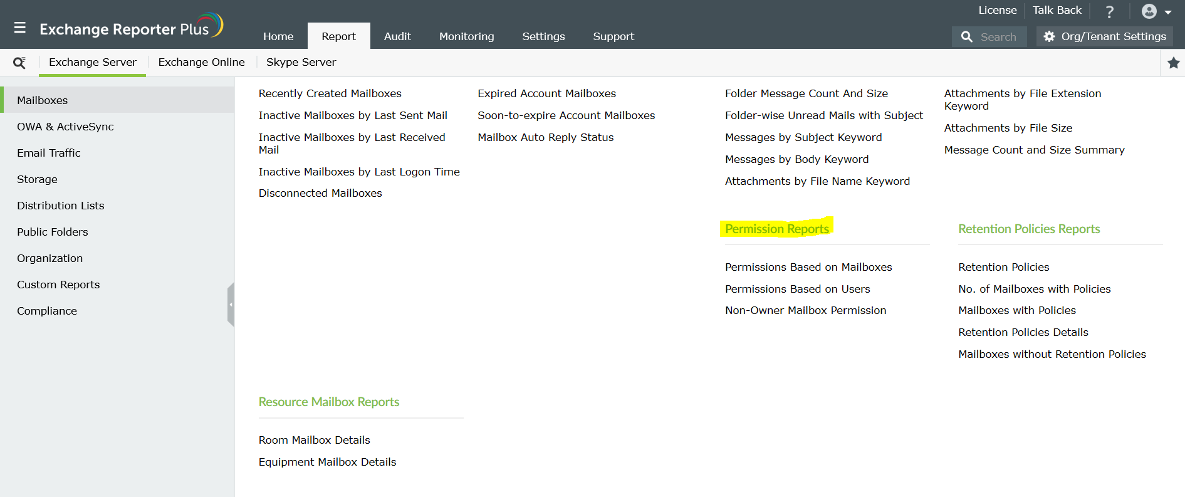Viewport: 1185px width, 497px height.
Task: Open Folder-wise Unread Mails with Subject
Action: tap(824, 115)
